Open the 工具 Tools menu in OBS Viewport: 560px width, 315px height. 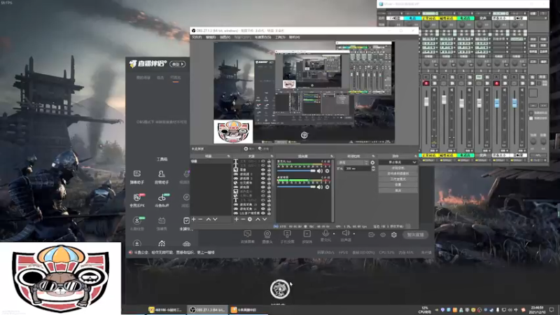click(x=279, y=37)
